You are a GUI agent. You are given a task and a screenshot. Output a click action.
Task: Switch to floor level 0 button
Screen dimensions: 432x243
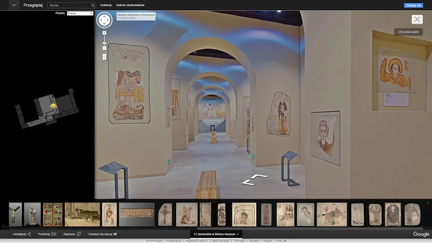coord(104,59)
